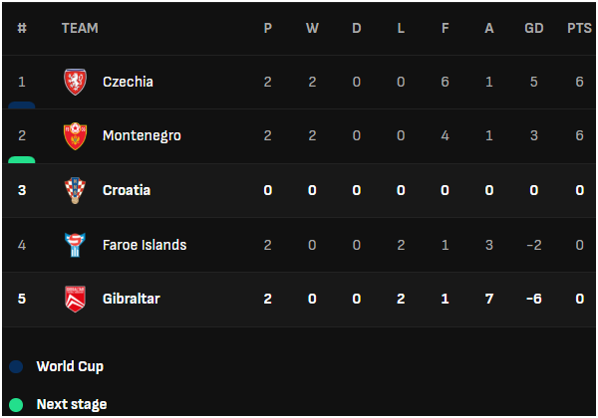Open the Faroe Islands team name link
Image resolution: width=598 pixels, height=418 pixels.
click(145, 245)
